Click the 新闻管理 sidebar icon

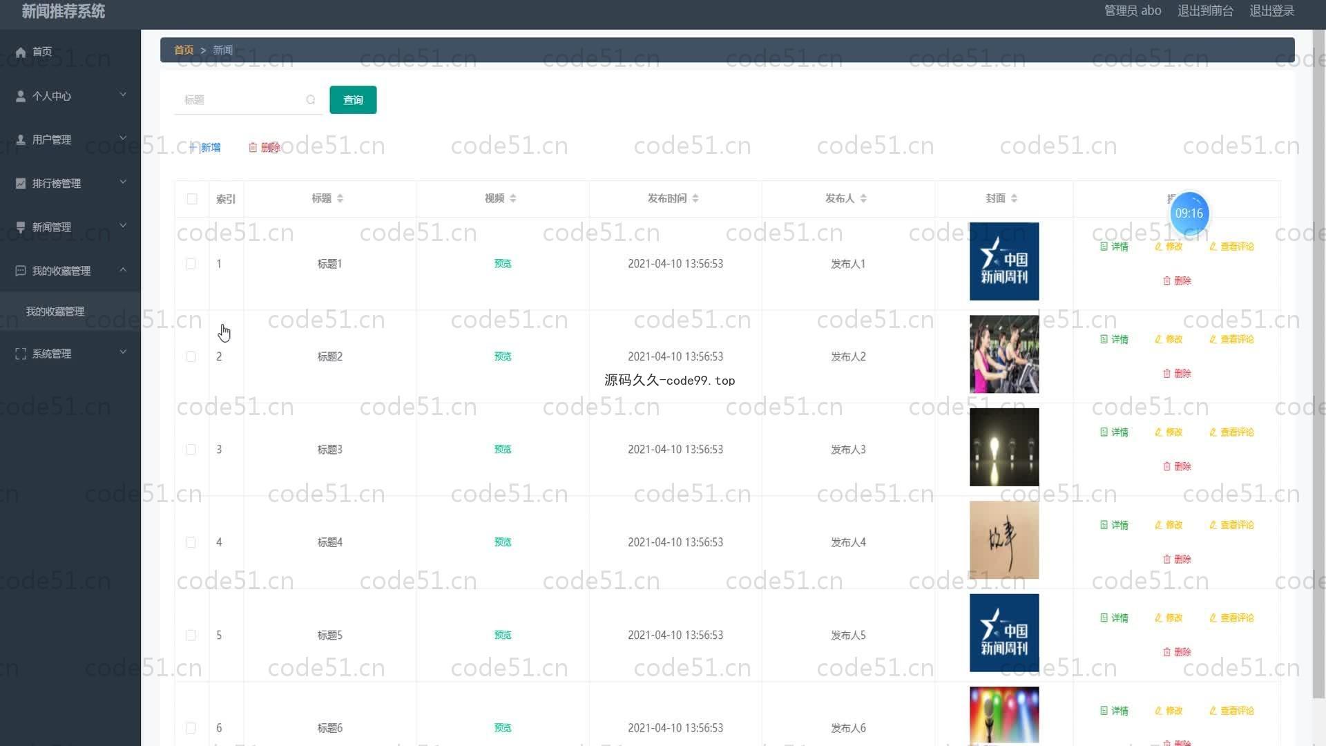coord(21,227)
